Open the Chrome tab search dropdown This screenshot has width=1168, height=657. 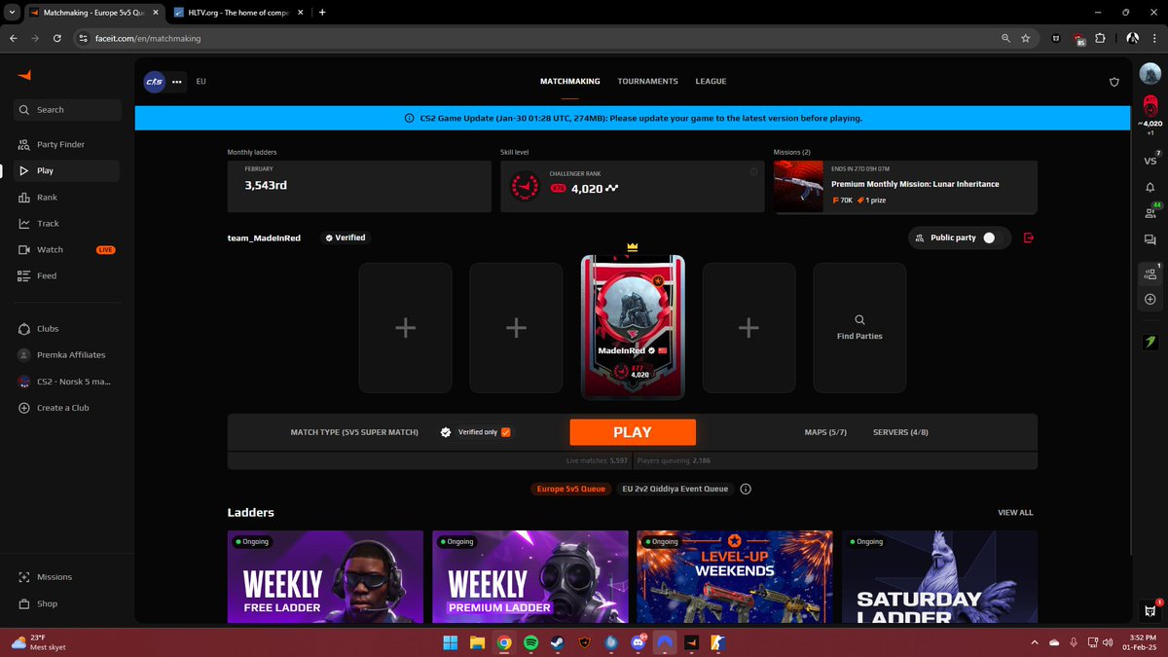tap(10, 13)
